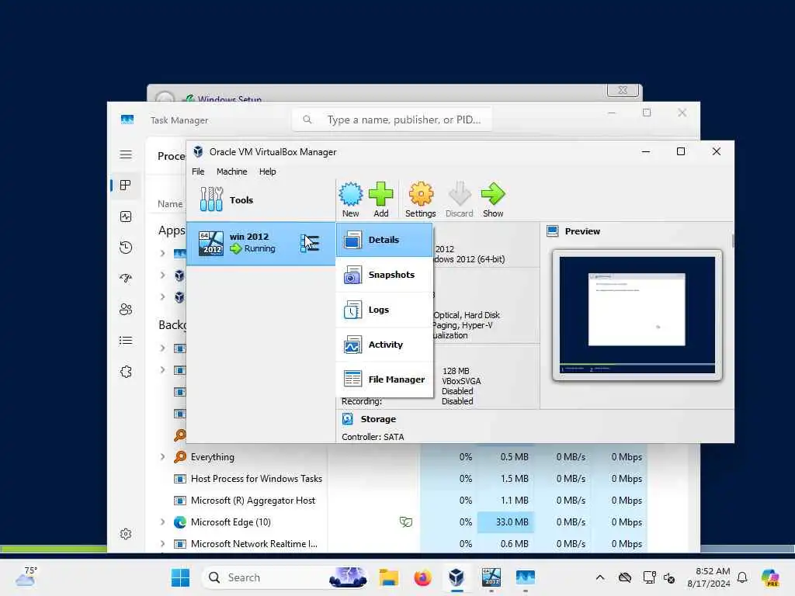This screenshot has width=795, height=596.
Task: Expand first Background processes row
Action: (x=162, y=348)
